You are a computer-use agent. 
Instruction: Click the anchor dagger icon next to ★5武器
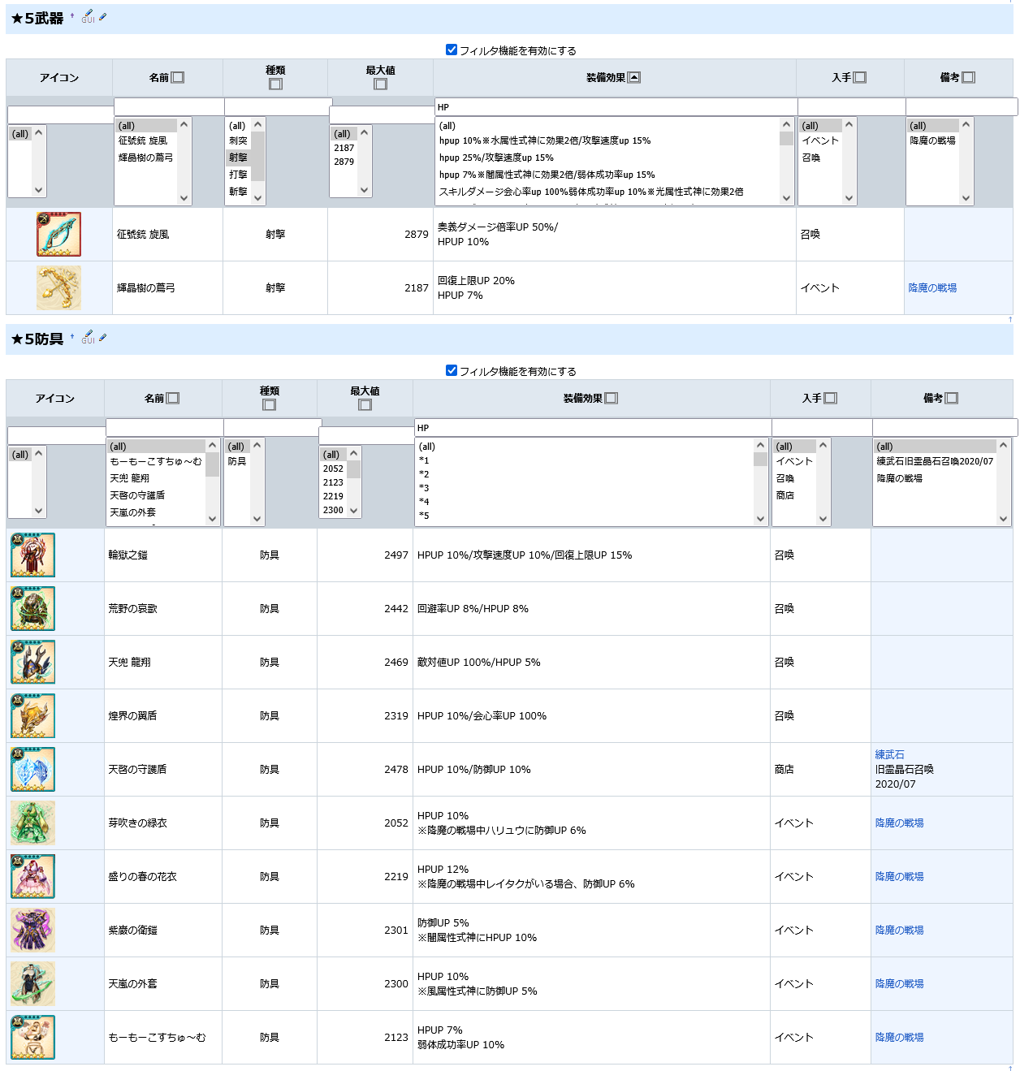click(72, 15)
